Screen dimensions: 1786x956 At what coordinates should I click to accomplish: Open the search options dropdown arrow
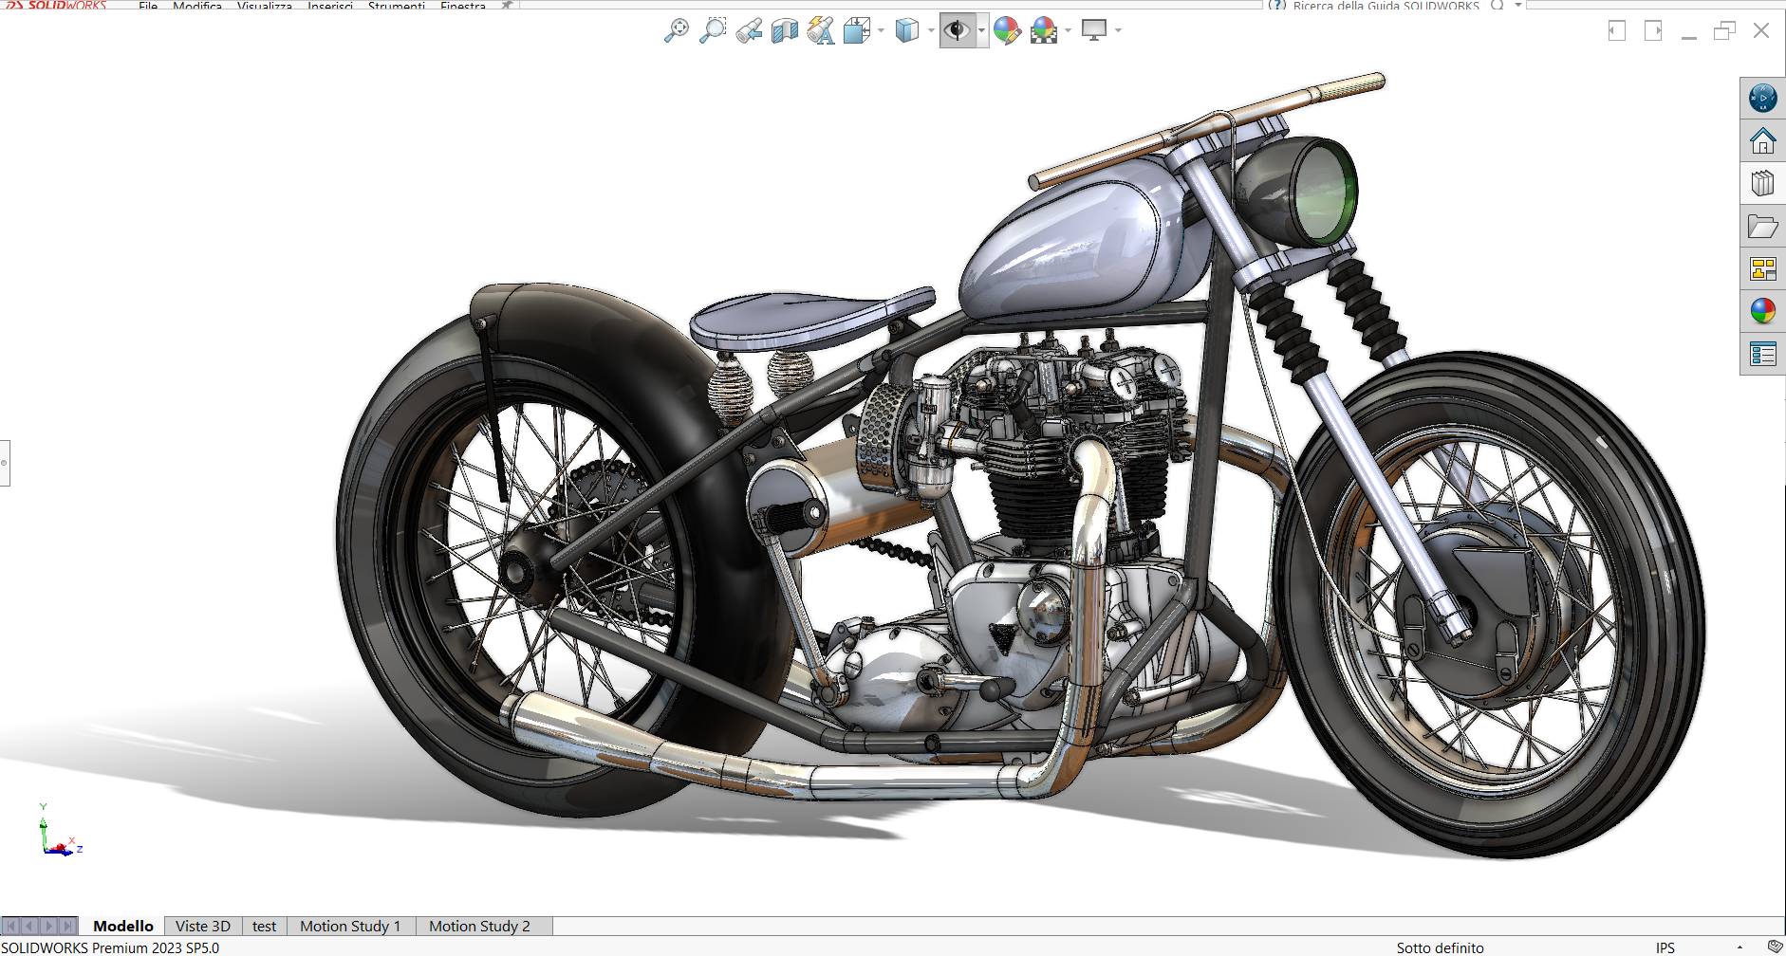click(1517, 5)
